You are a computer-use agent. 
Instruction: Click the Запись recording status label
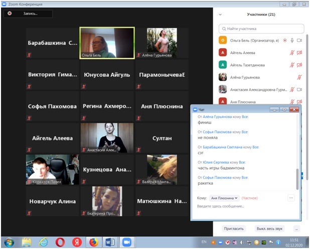coord(30,14)
